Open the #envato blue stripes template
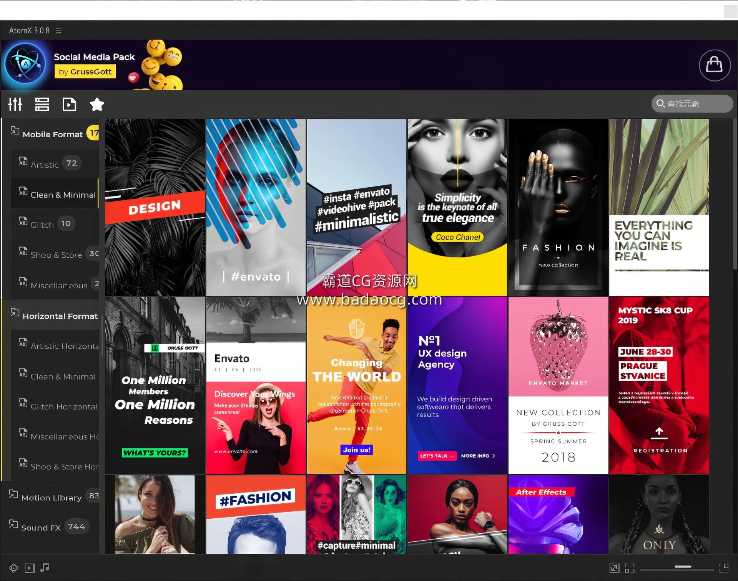 click(256, 207)
